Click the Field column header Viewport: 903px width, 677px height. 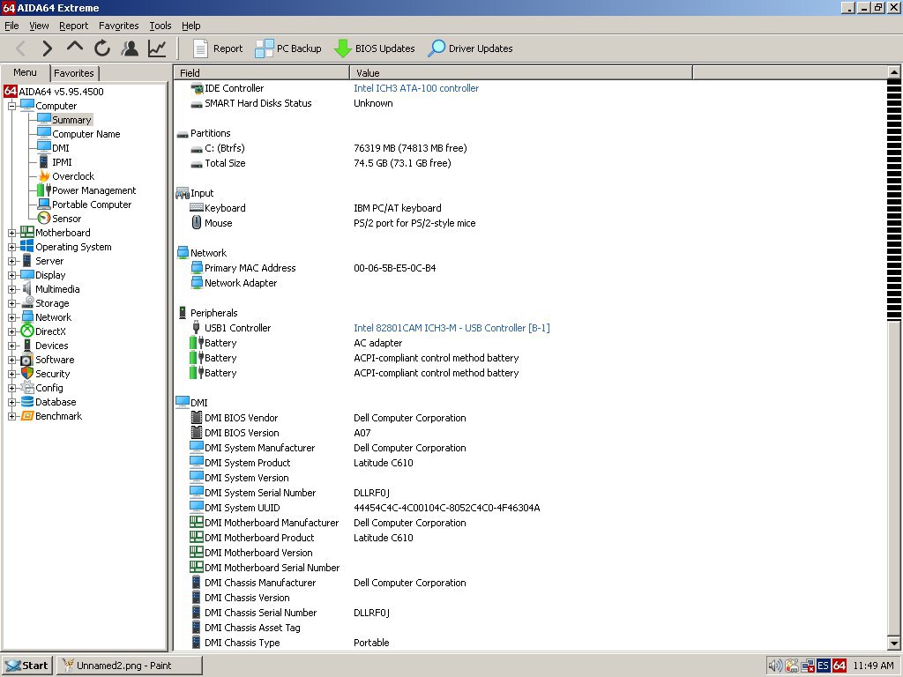click(x=262, y=72)
